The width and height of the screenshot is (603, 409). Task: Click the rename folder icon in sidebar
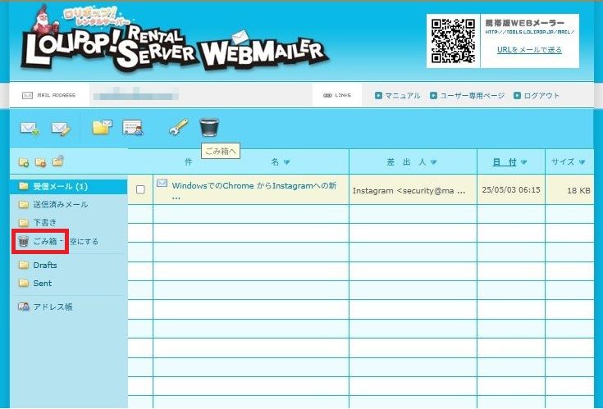point(57,161)
